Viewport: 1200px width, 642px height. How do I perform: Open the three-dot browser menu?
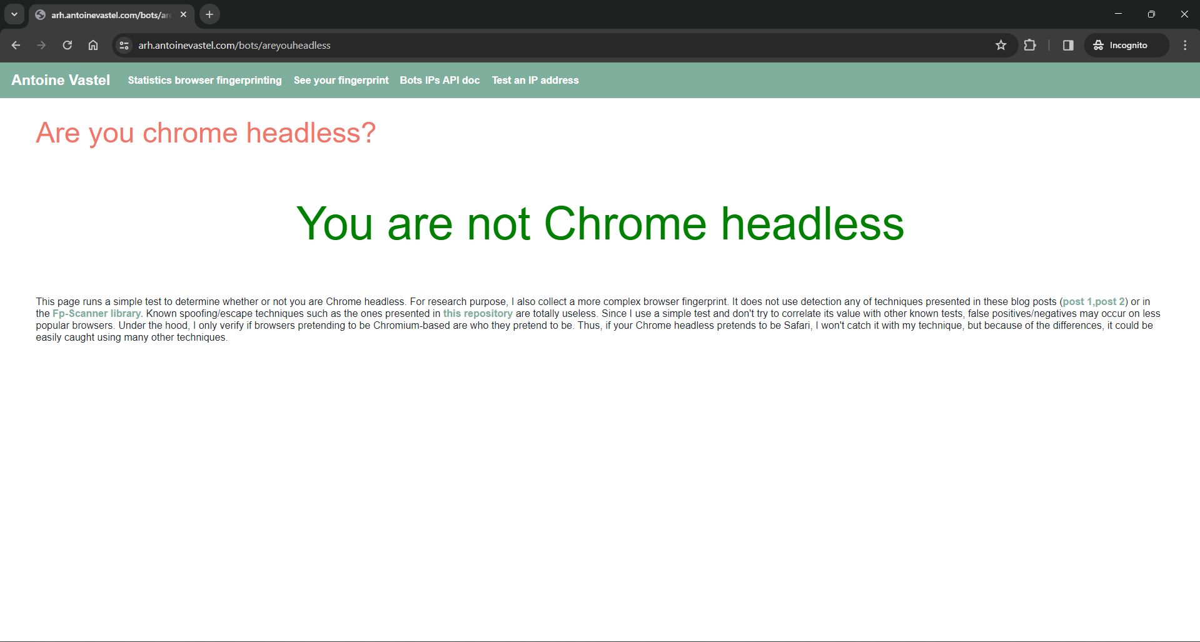click(1184, 45)
